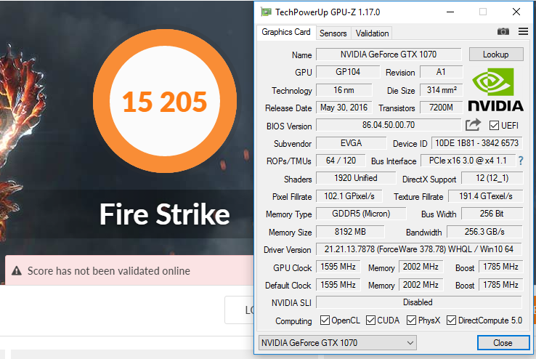Click the Fire Strike title text

click(165, 214)
